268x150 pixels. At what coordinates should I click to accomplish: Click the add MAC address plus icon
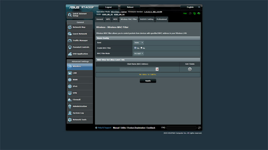click(190, 69)
